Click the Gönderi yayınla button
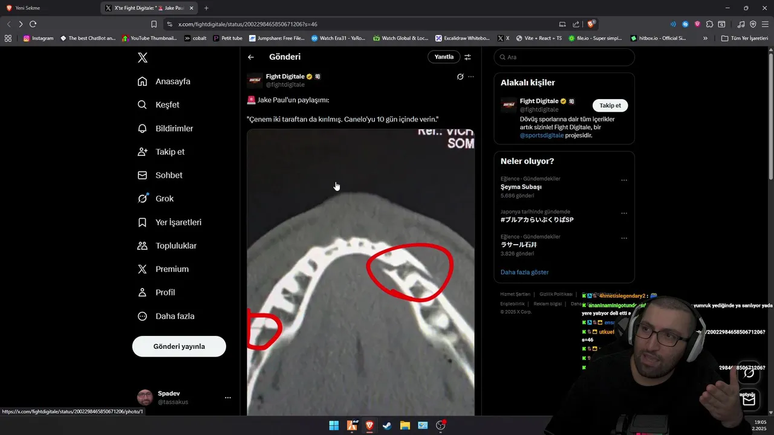774x435 pixels. click(179, 346)
